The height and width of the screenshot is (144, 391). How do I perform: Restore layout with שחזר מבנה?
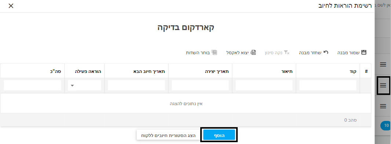point(314,52)
